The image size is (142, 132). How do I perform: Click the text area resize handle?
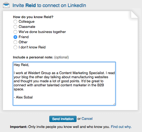[x=114, y=104]
